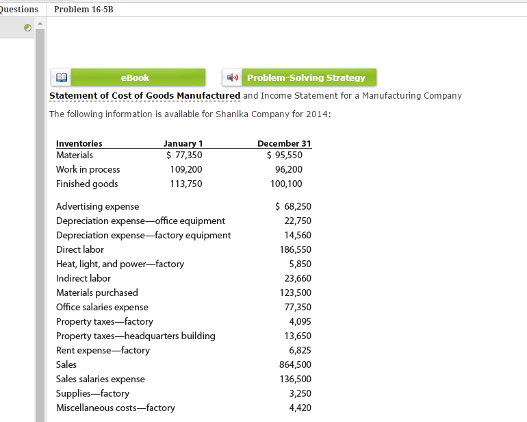Screen dimensions: 527x422
Task: Click Depreciation expense—factory equipment label
Action: pos(144,235)
